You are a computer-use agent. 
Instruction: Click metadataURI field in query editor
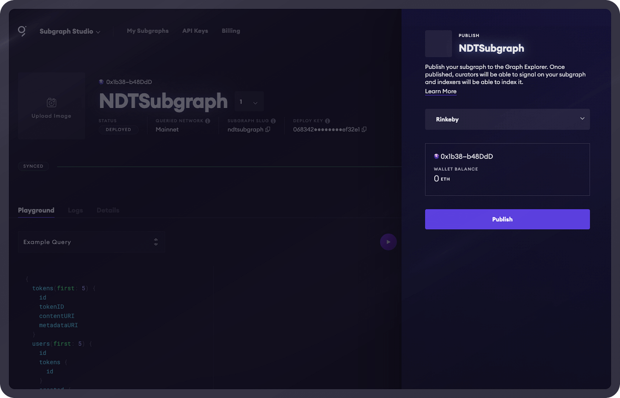pos(58,325)
